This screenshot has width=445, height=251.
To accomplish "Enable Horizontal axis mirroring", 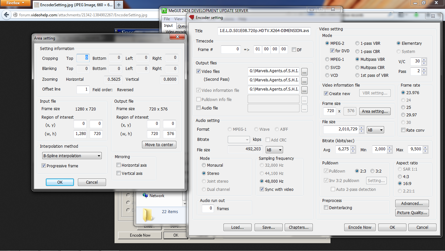I will [118, 165].
